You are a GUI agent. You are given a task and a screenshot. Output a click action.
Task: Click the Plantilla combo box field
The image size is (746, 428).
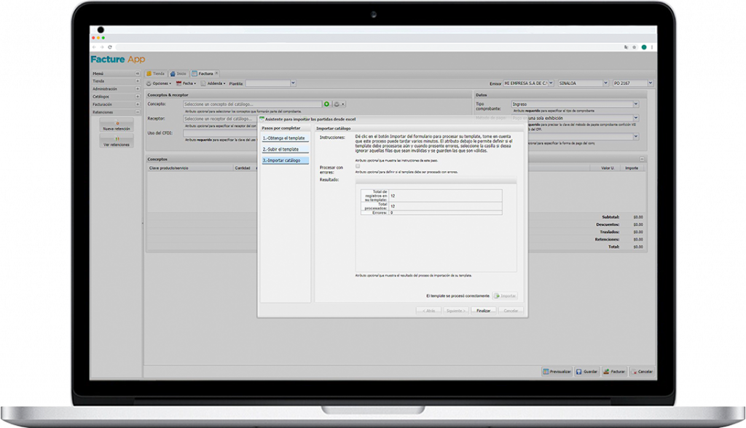270,84
